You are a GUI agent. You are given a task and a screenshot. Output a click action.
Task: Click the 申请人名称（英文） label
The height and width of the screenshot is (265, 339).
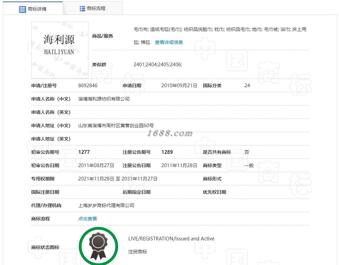(51, 112)
